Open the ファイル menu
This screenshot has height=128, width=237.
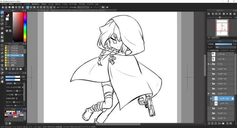pos(3,4)
